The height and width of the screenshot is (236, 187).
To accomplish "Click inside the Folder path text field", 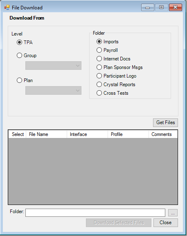I will [95, 213].
